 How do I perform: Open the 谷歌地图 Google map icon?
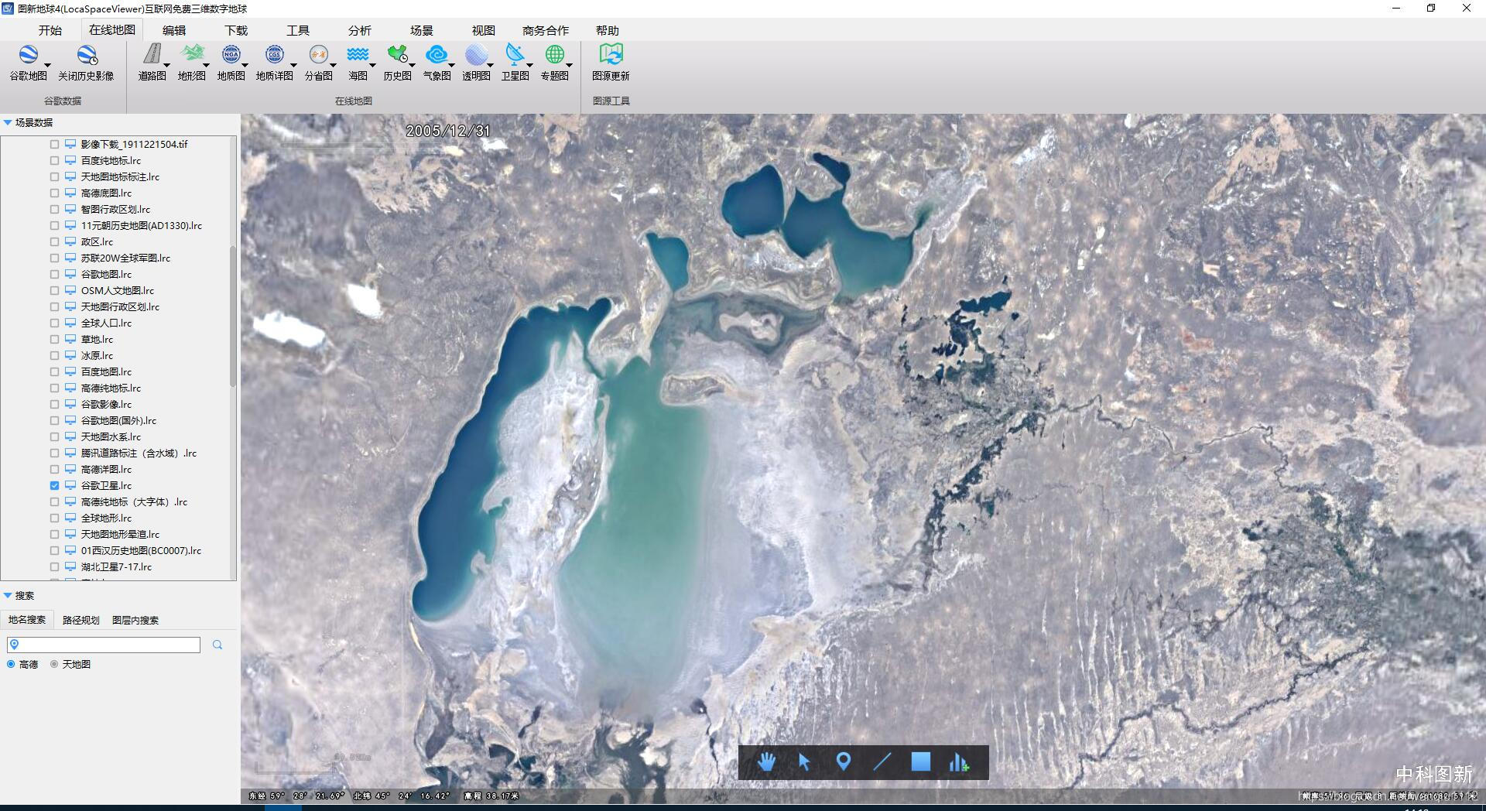click(28, 55)
